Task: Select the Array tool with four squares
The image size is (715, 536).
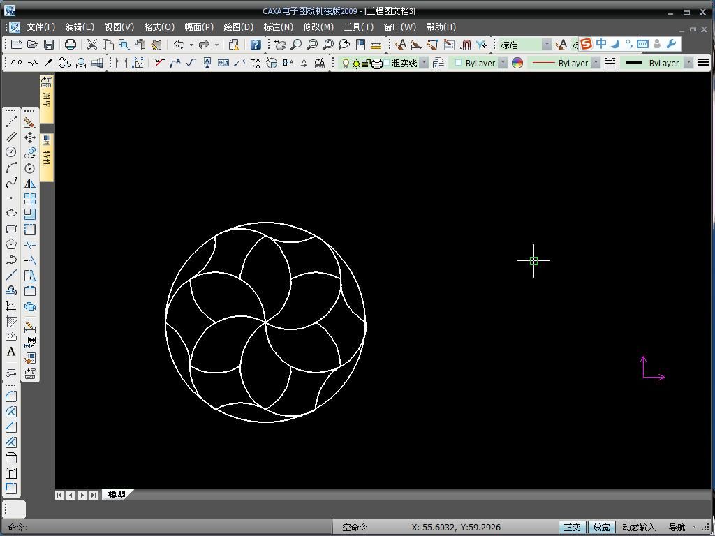Action: (29, 199)
